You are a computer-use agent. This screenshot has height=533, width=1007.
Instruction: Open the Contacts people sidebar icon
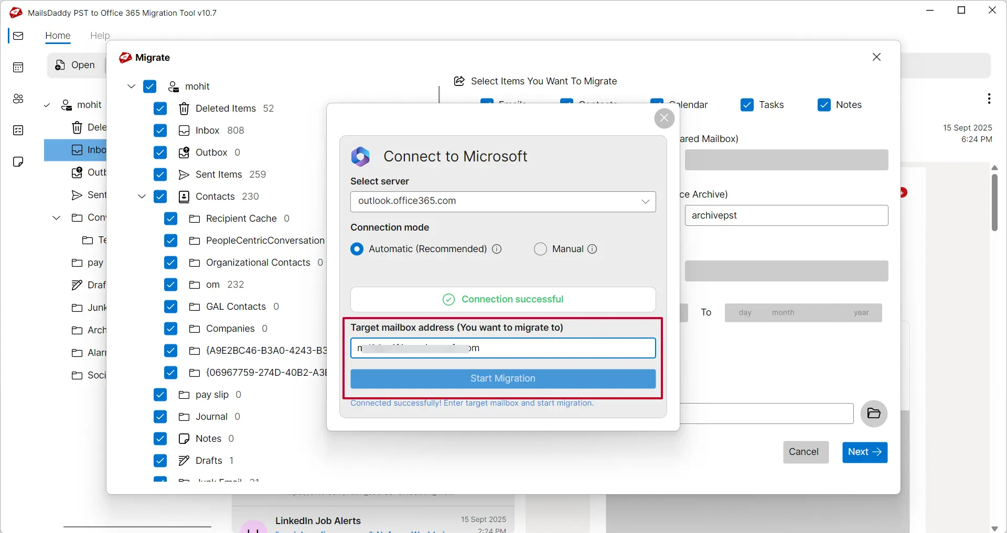tap(18, 99)
